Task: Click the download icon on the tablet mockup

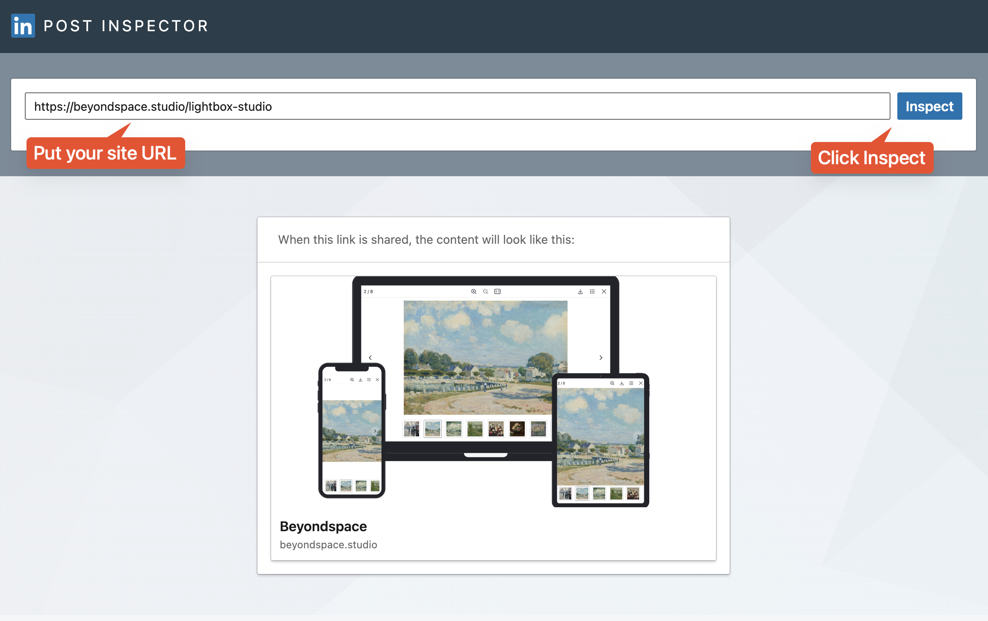Action: 622,383
